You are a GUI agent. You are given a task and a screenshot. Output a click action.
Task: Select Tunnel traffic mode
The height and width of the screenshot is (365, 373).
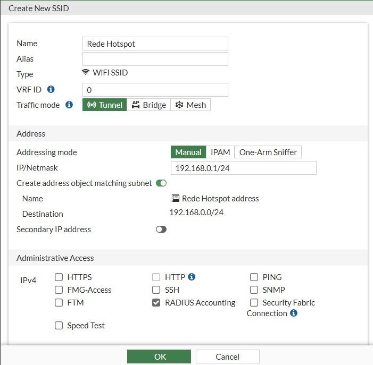(x=105, y=105)
